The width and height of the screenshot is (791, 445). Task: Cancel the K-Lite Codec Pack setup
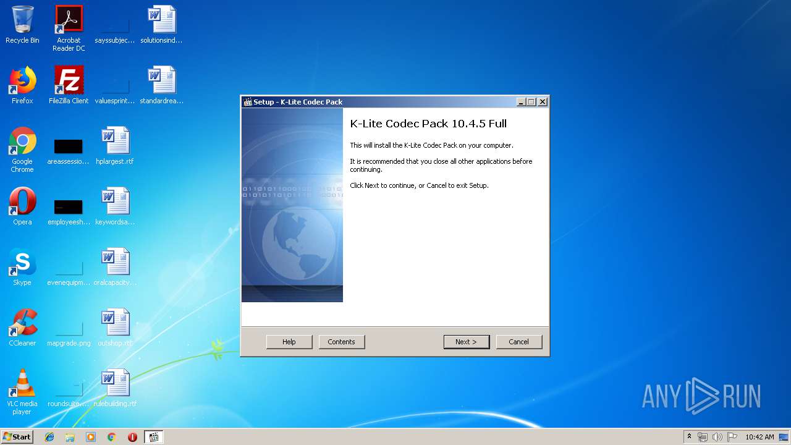(x=518, y=342)
